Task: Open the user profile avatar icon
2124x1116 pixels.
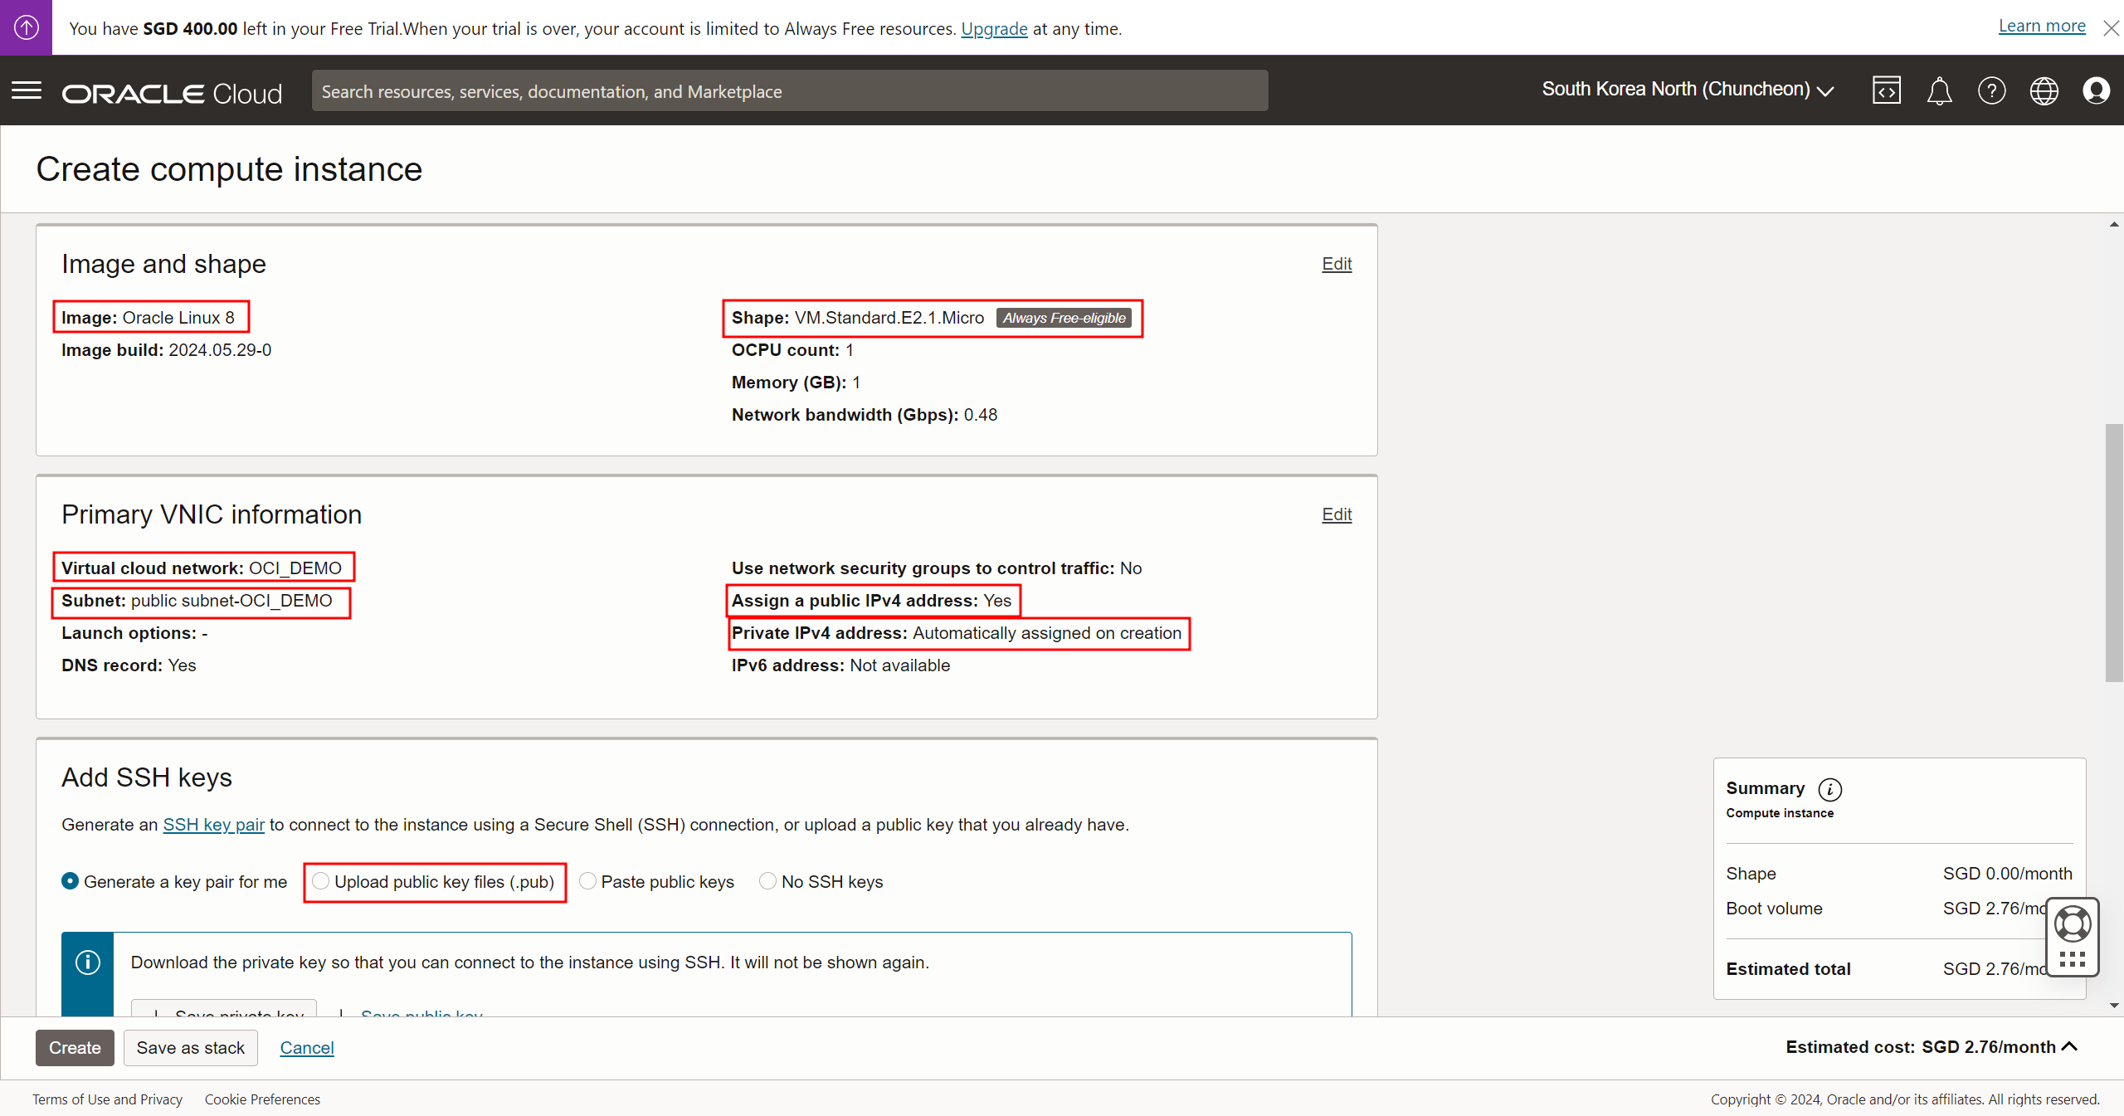Action: (x=2096, y=90)
